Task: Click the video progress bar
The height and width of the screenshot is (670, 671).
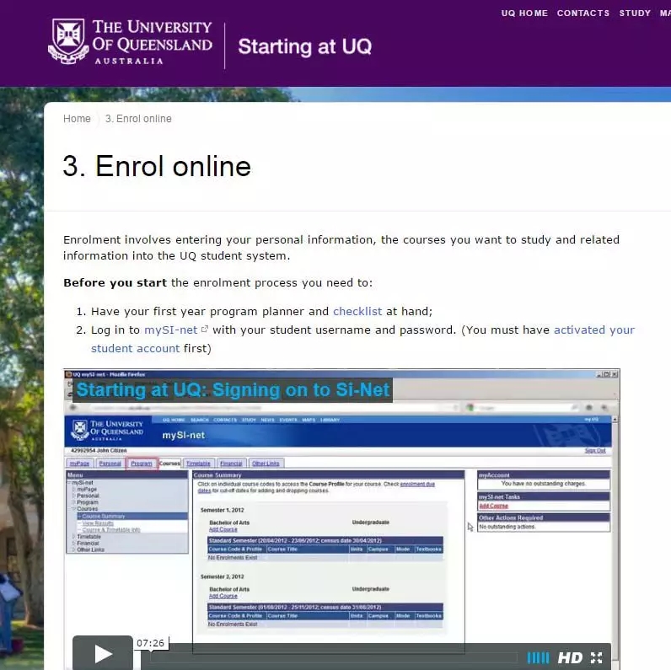Action: 337,657
